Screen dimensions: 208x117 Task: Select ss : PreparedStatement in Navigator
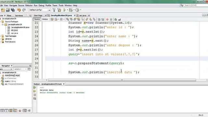tap(14, 84)
